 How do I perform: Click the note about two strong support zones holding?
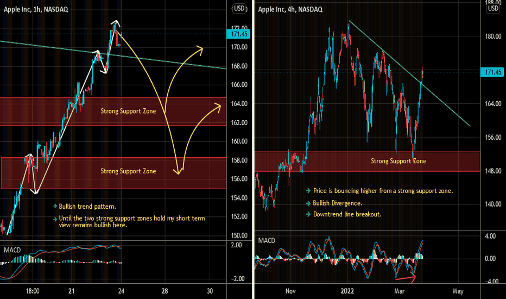click(x=132, y=221)
